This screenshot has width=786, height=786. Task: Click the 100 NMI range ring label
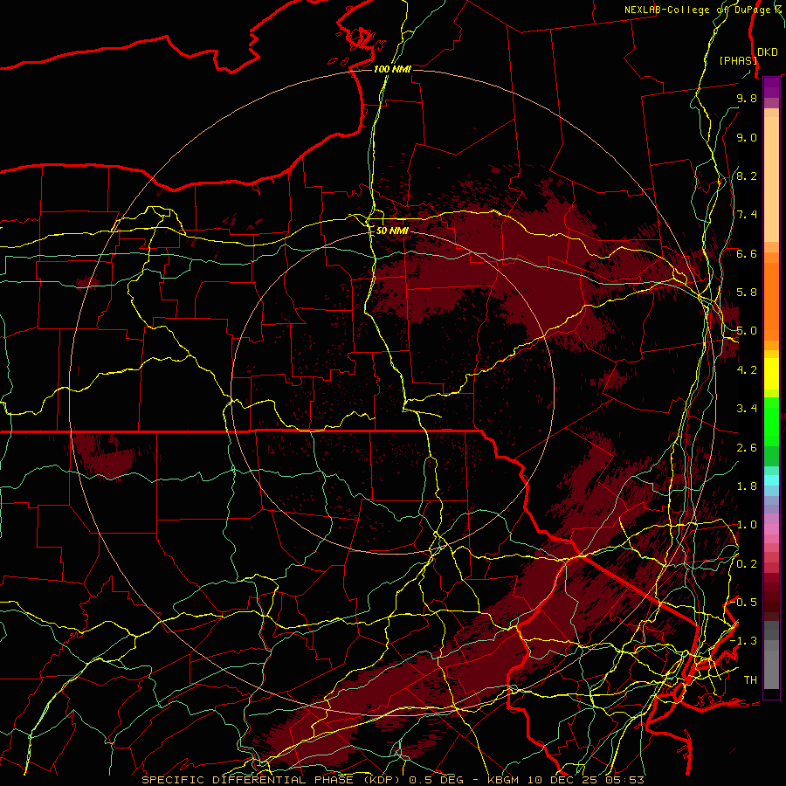click(x=392, y=69)
